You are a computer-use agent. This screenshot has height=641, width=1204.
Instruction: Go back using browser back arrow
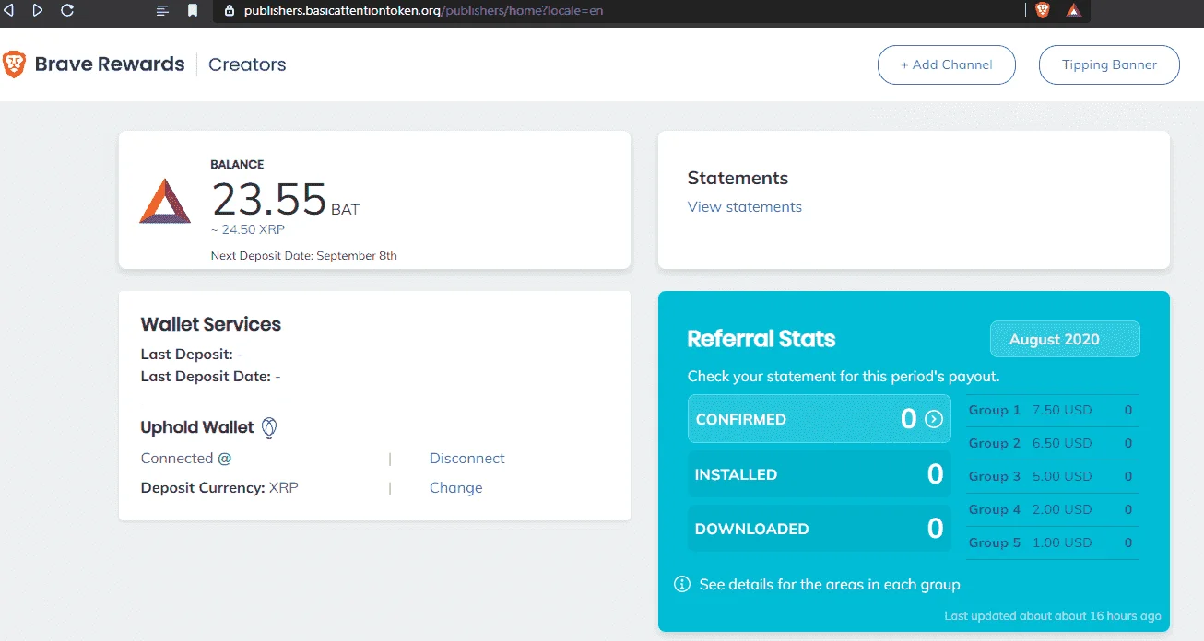pyautogui.click(x=8, y=10)
